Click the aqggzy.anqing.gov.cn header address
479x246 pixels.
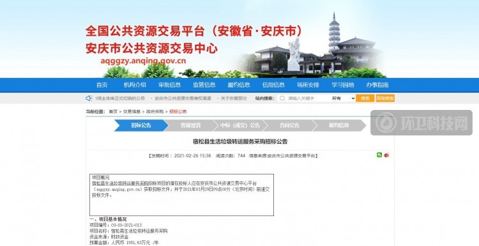coord(143,61)
